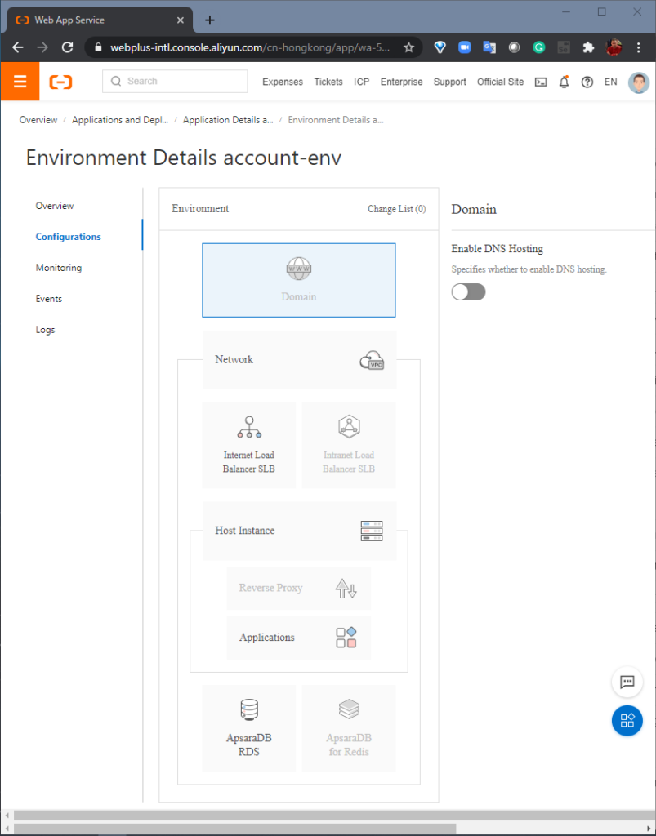
Task: Open the Chrome three-dot menu
Action: pyautogui.click(x=638, y=48)
